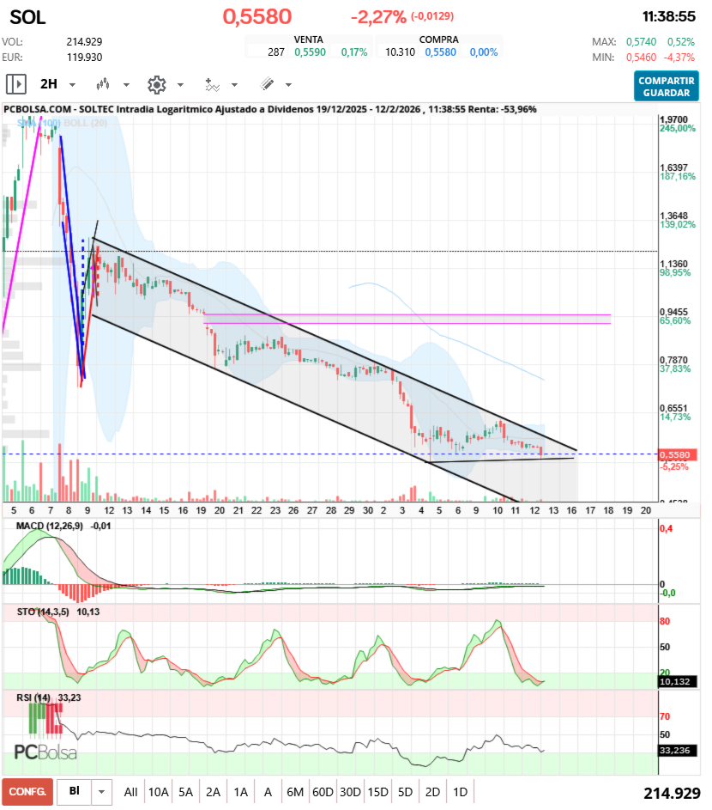The width and height of the screenshot is (712, 810).
Task: Click the add indicator icon
Action: 212,84
